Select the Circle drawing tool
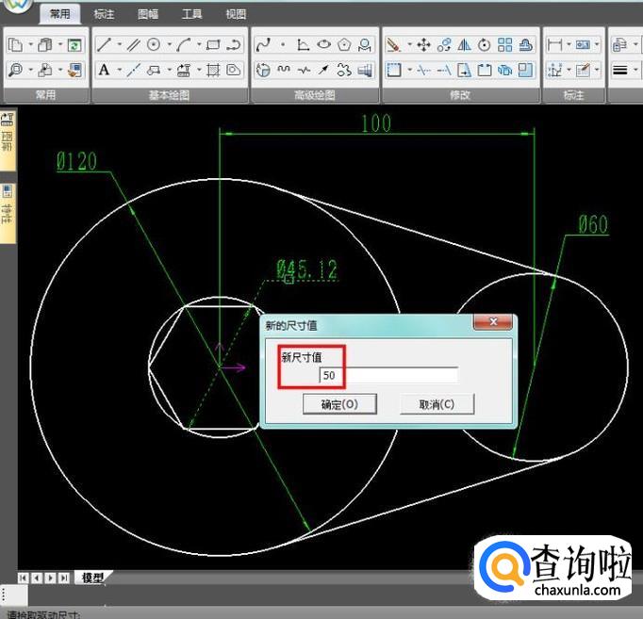Screen dimensions: 643x619 click(154, 44)
